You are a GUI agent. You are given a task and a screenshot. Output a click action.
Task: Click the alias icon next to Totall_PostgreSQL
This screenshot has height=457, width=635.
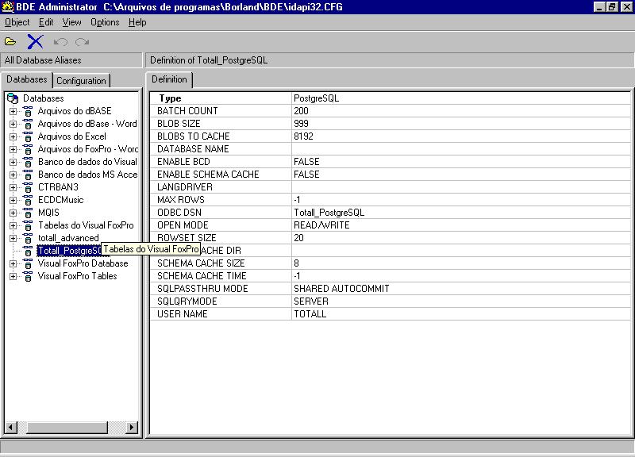(x=28, y=251)
